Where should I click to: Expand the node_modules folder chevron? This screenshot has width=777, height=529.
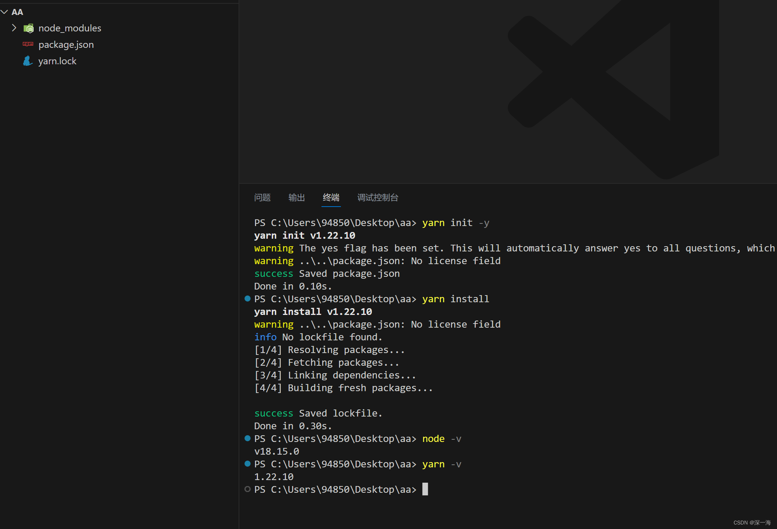point(14,28)
